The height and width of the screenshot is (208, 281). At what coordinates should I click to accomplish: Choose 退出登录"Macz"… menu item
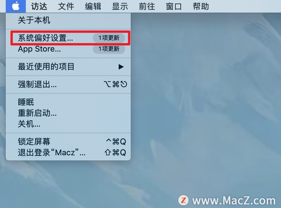coord(68,152)
